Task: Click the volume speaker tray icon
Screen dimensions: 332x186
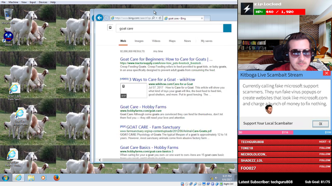Action: point(216,178)
